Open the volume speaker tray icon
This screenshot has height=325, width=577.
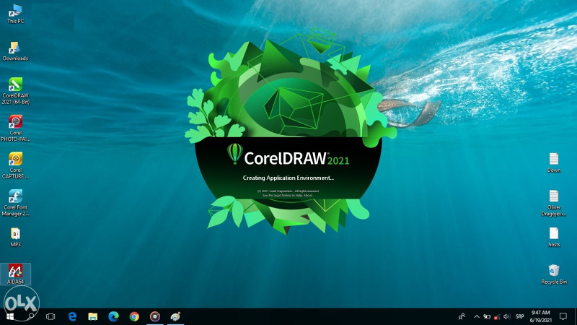(x=507, y=316)
